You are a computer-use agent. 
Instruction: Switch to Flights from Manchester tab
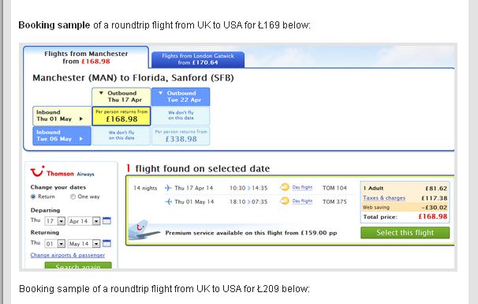[86, 58]
